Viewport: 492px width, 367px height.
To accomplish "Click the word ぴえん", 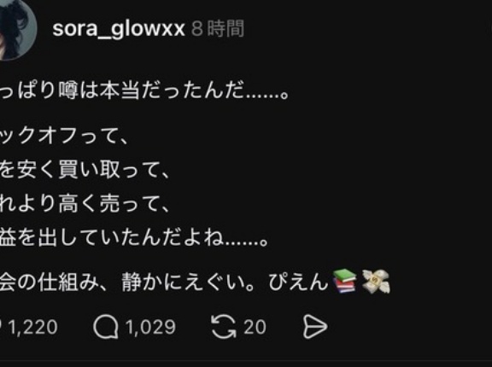I will tap(298, 282).
